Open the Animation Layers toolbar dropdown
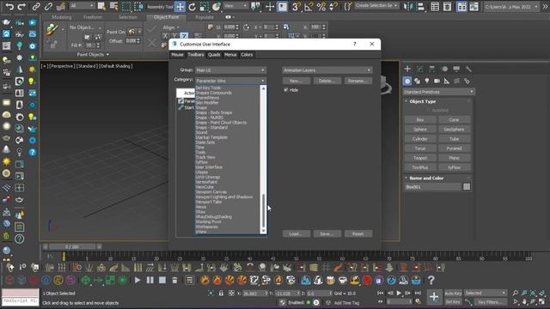Image resolution: width=550 pixels, height=309 pixels. (327, 70)
